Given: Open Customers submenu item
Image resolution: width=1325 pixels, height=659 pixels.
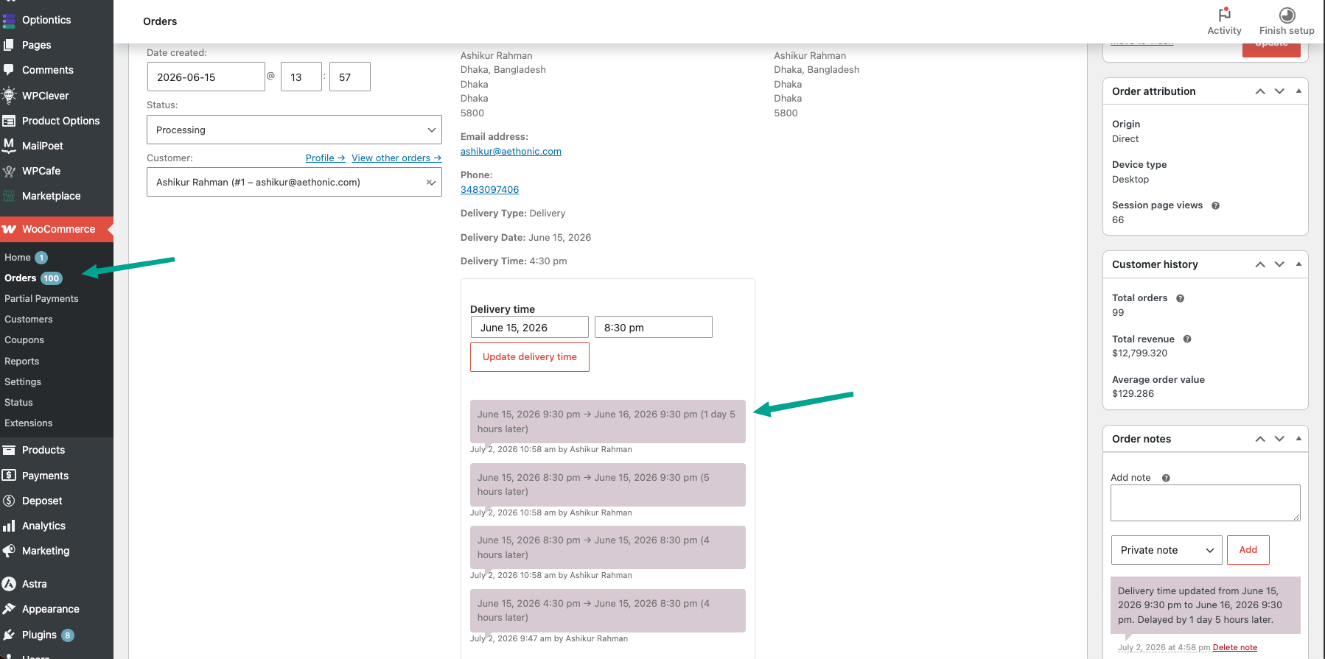Looking at the screenshot, I should 29,319.
